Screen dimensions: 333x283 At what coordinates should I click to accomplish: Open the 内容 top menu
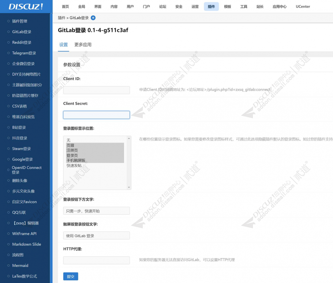(x=114, y=7)
